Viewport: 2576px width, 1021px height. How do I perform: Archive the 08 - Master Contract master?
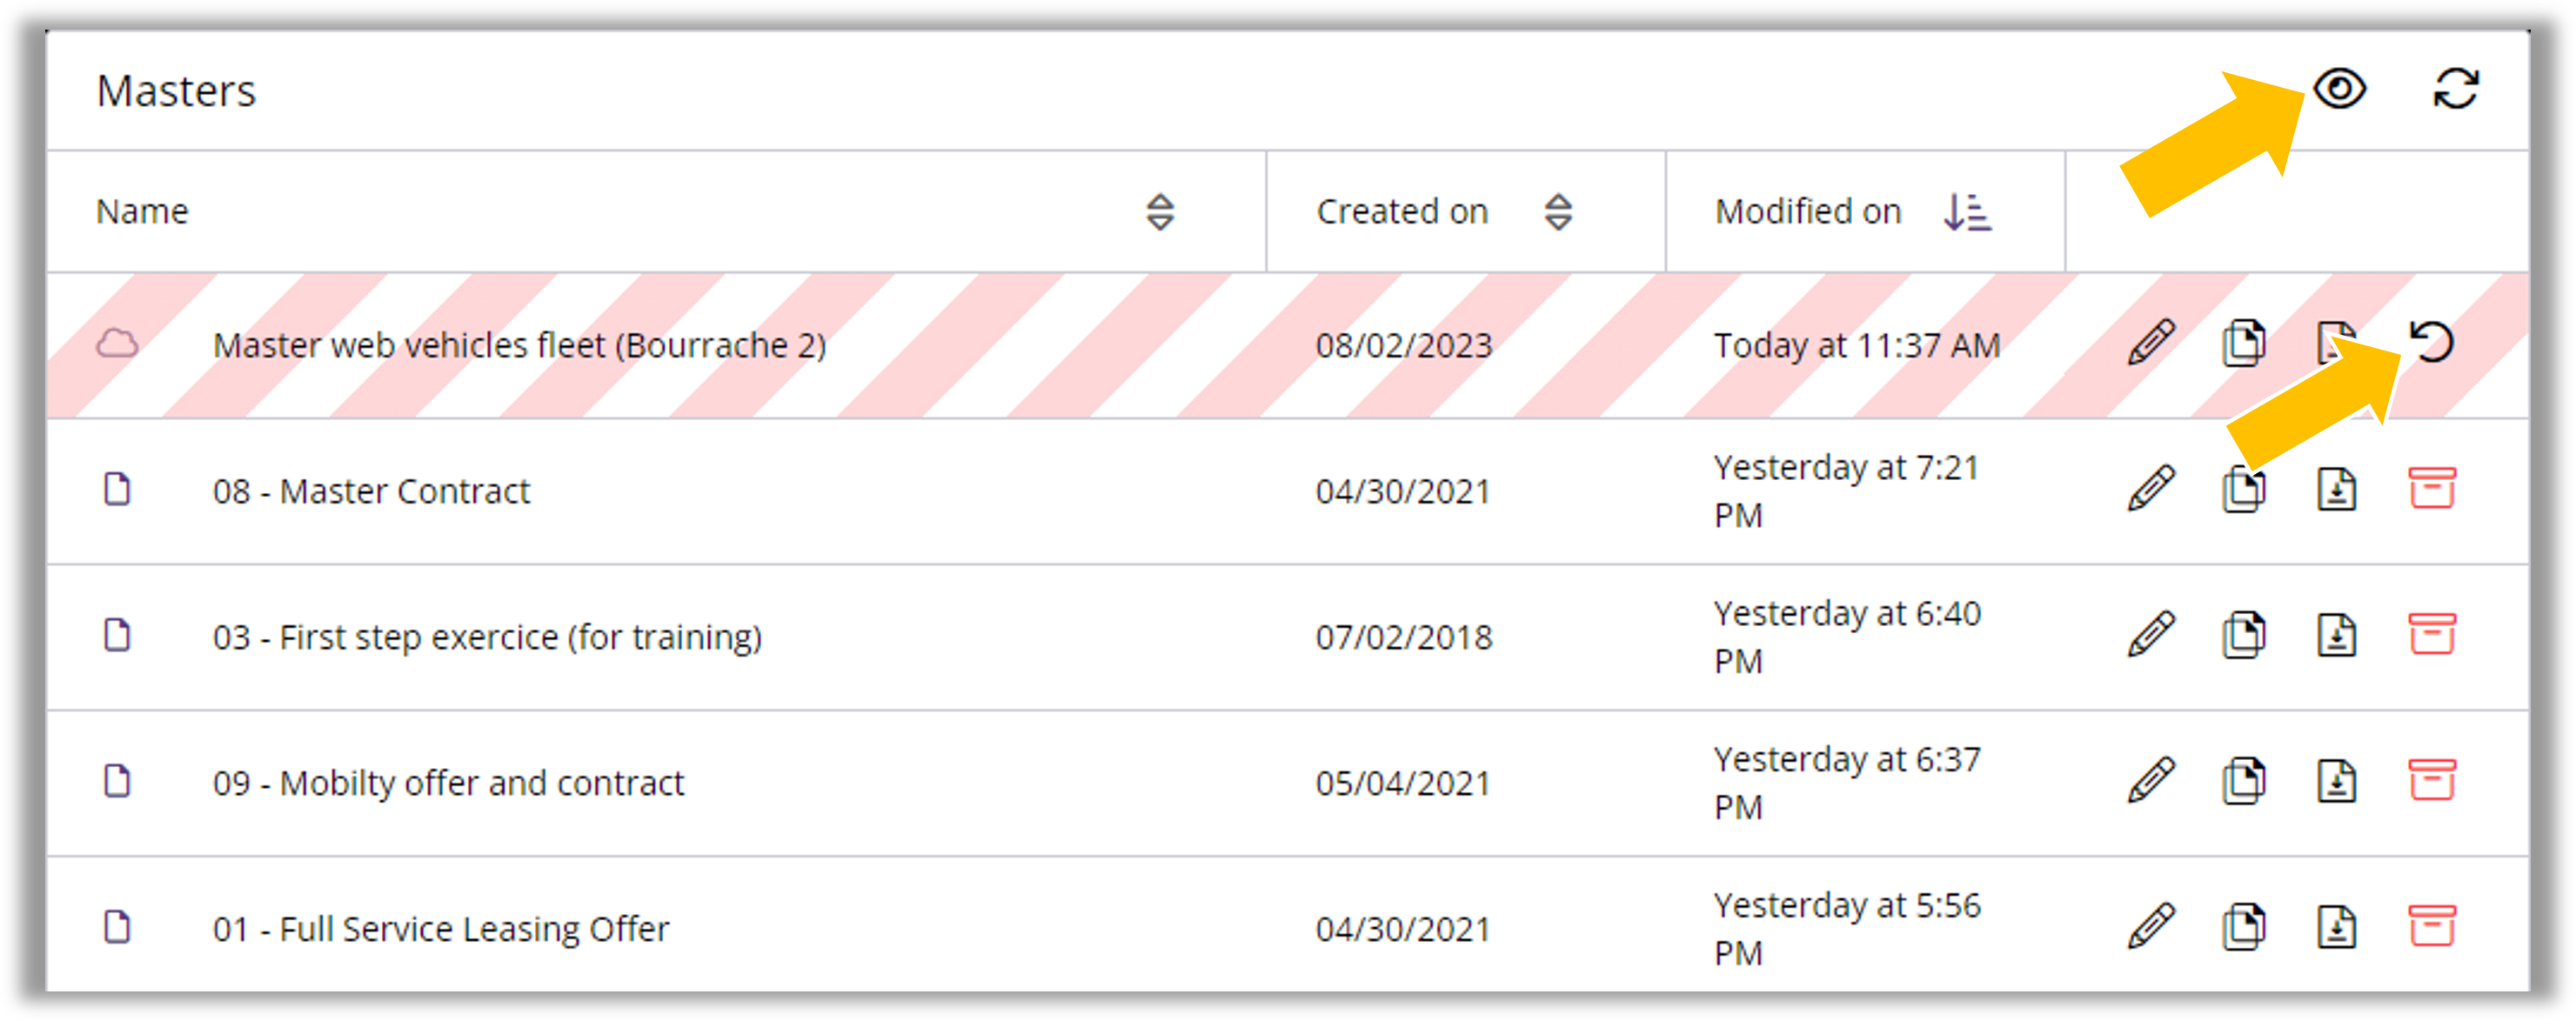[2431, 489]
